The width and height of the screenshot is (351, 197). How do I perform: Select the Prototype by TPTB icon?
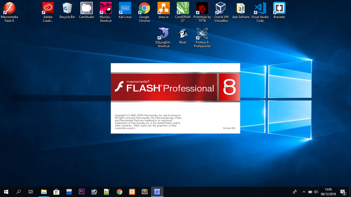point(202,12)
